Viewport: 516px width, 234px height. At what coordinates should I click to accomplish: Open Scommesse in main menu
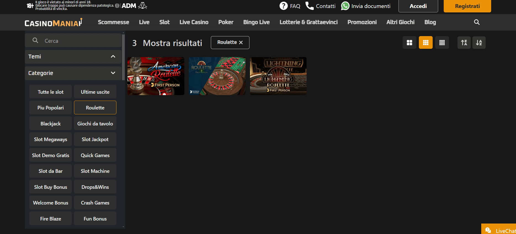coord(113,22)
